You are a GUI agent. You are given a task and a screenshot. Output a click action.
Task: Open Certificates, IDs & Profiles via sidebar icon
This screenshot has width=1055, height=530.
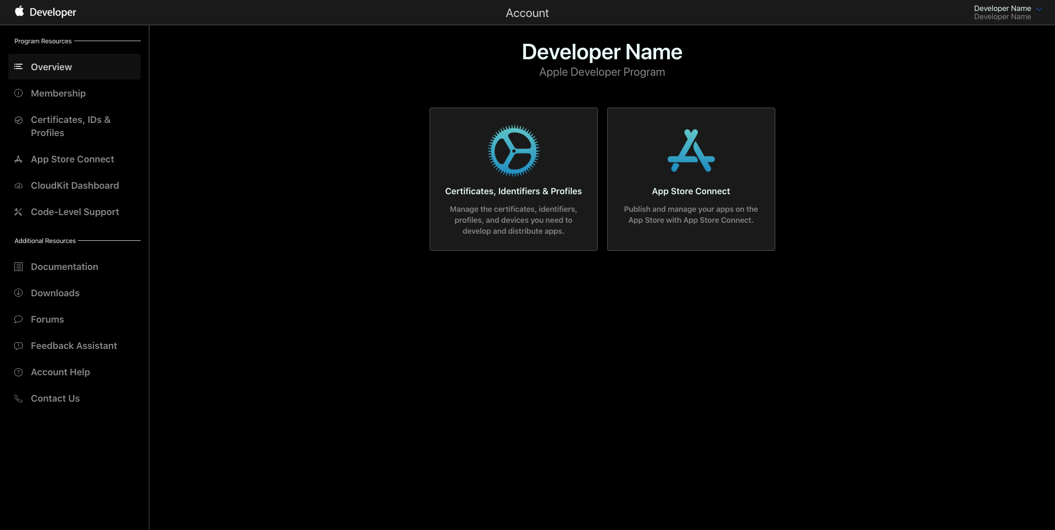pyautogui.click(x=18, y=120)
